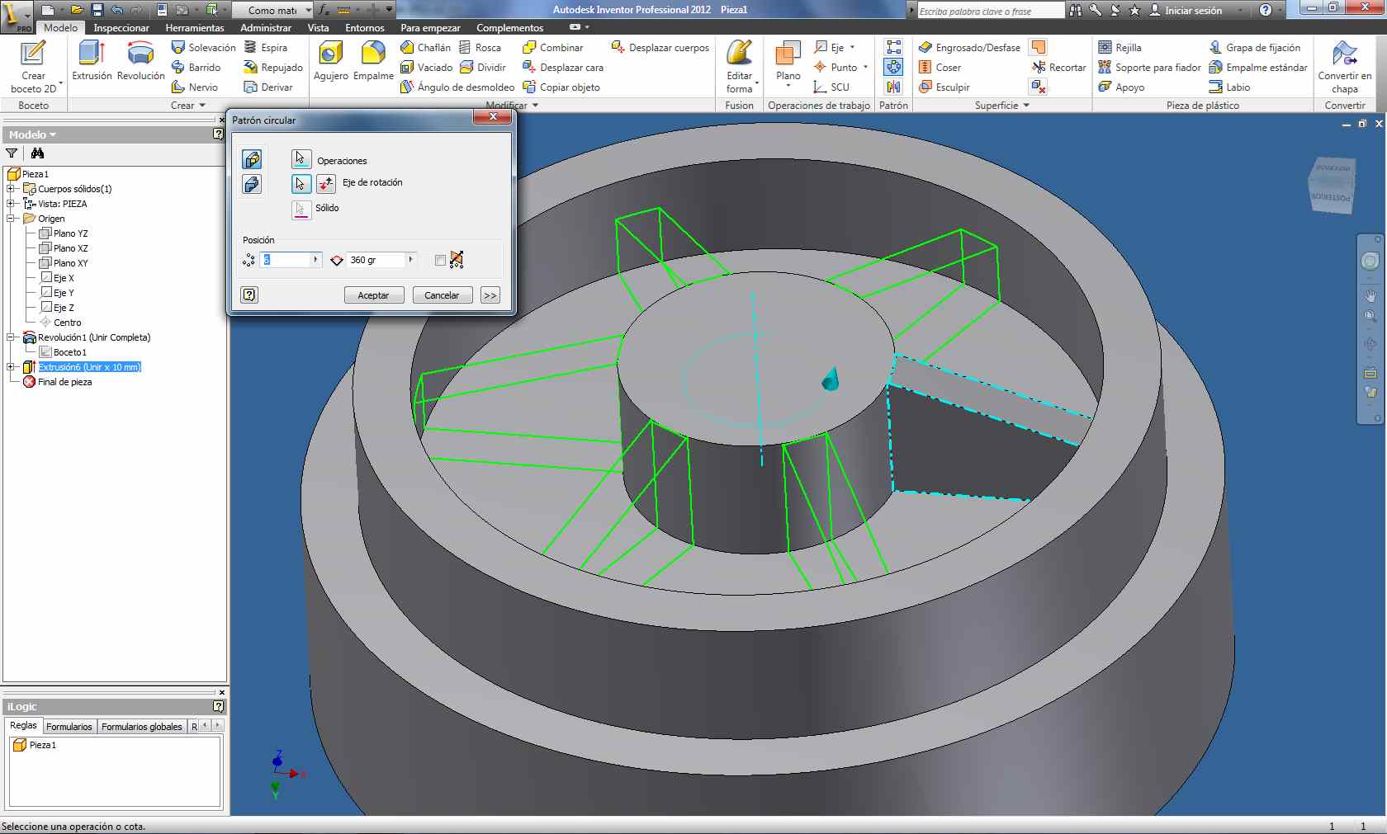Toggle pattern entire solid mode
Screen dimensions: 1387x834
click(x=252, y=184)
